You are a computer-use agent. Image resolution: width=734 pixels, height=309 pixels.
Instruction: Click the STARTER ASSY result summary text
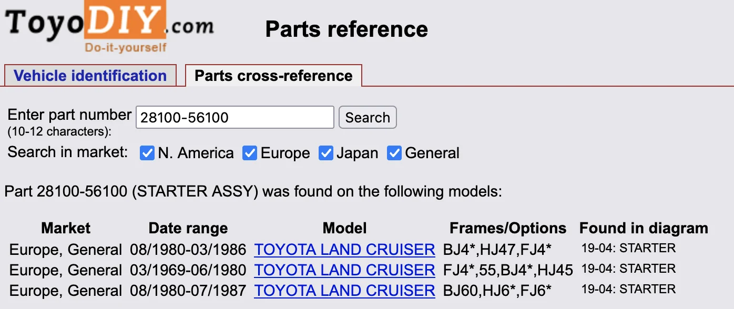point(253,191)
